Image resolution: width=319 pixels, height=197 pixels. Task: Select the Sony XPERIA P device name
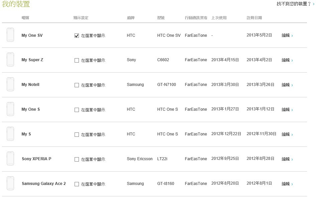[36, 159]
